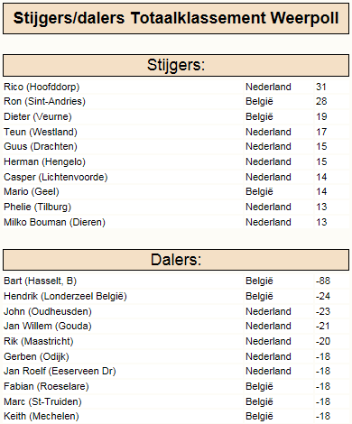This screenshot has width=352, height=424.
Task: Click the score 31 next to Rico
Action: tap(321, 87)
